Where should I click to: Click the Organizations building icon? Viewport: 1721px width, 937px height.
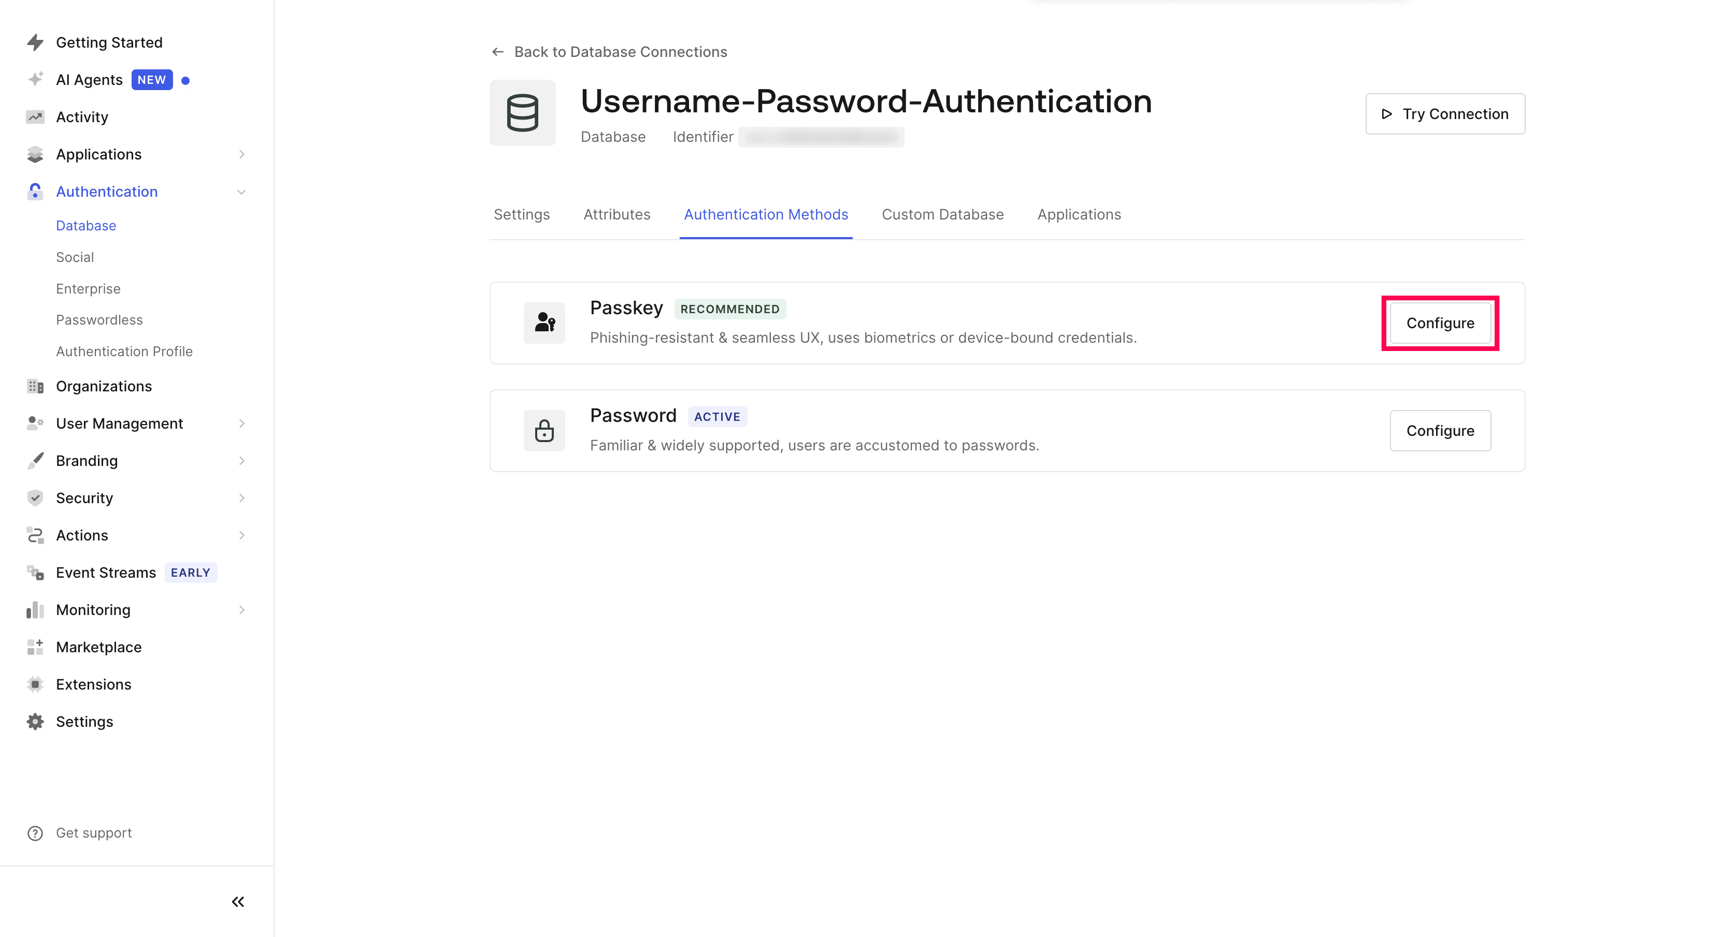pos(35,386)
